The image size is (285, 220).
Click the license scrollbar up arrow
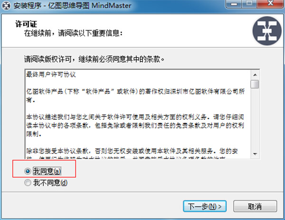click(x=255, y=75)
